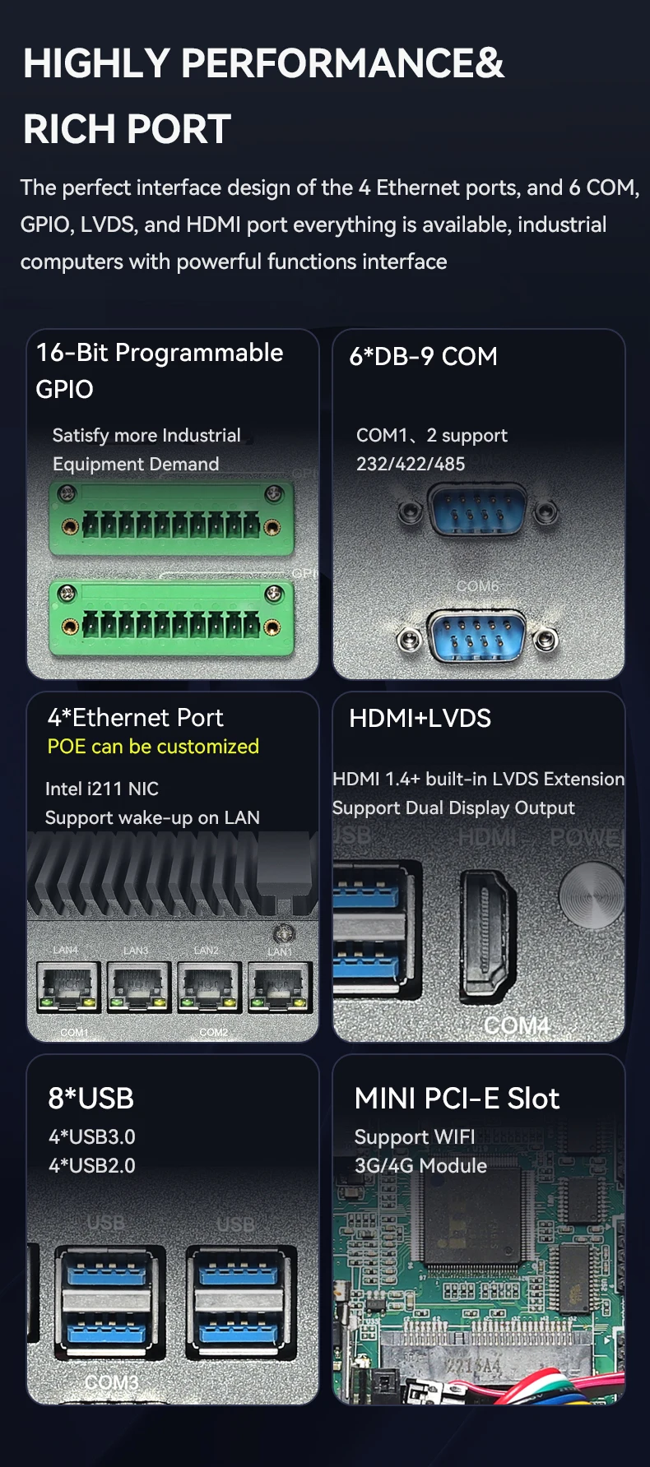Screen dimensions: 650x1467
Task: Select the DB-9 connector under the COM6 label
Action: pyautogui.click(x=477, y=636)
